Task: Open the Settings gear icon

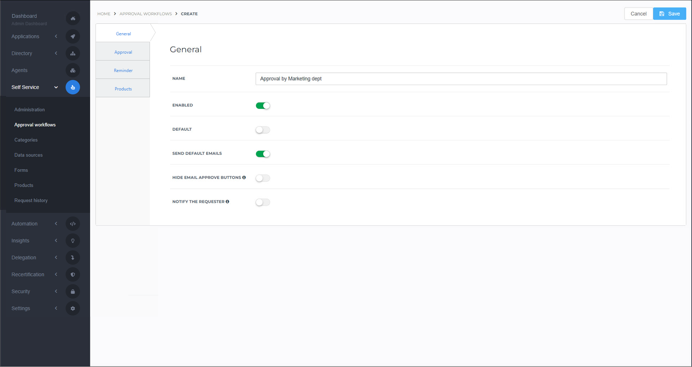Action: click(x=73, y=308)
